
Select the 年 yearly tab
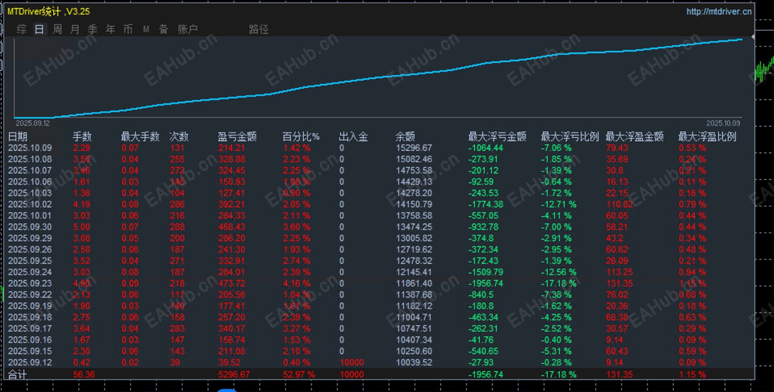pyautogui.click(x=110, y=29)
